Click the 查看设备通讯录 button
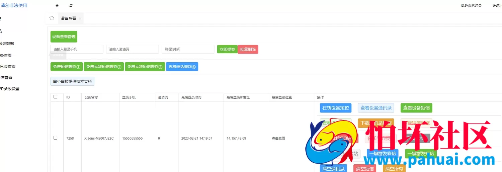 pos(376,108)
